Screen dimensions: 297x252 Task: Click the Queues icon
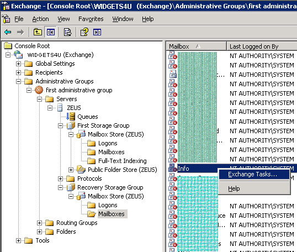coord(71,117)
